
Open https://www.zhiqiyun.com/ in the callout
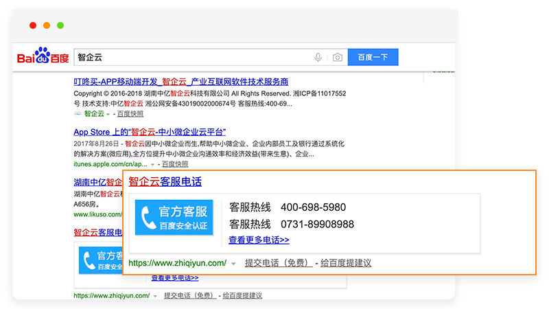point(178,263)
